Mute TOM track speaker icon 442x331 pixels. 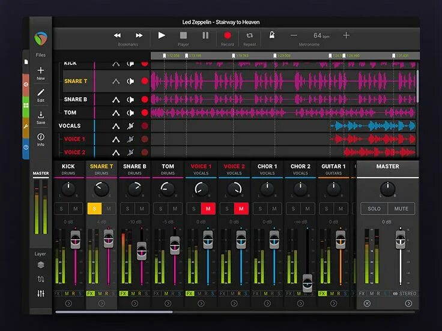click(130, 113)
